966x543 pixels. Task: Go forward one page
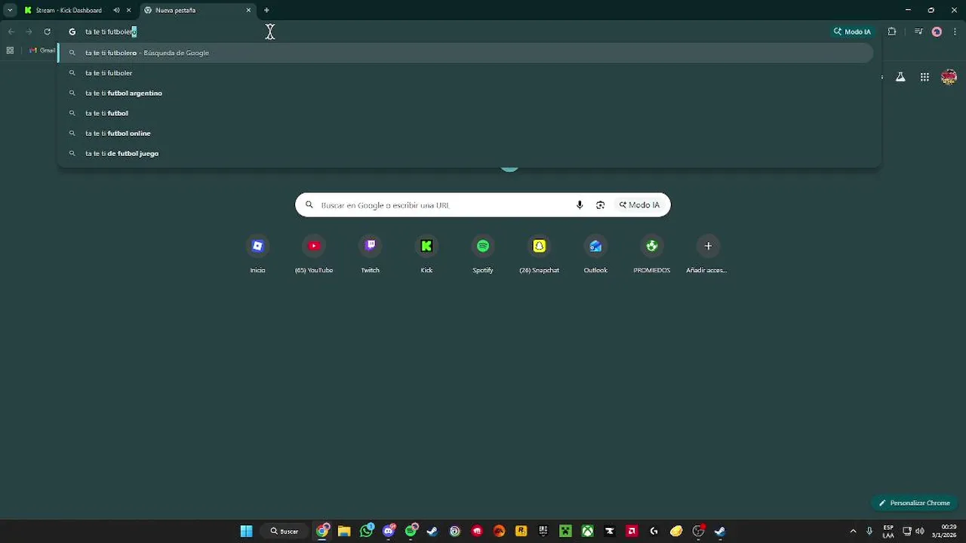pyautogui.click(x=29, y=32)
